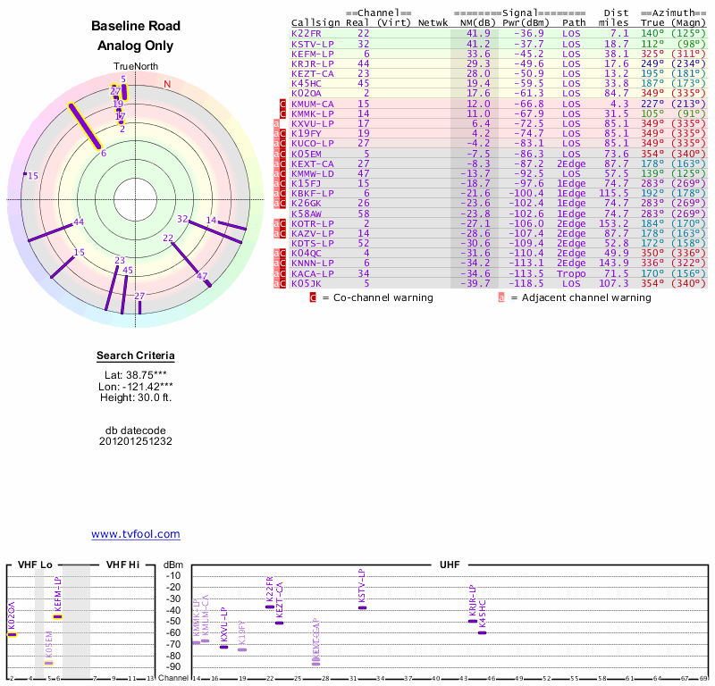Click the red C icon in the legend
The width and height of the screenshot is (715, 686).
(x=313, y=297)
